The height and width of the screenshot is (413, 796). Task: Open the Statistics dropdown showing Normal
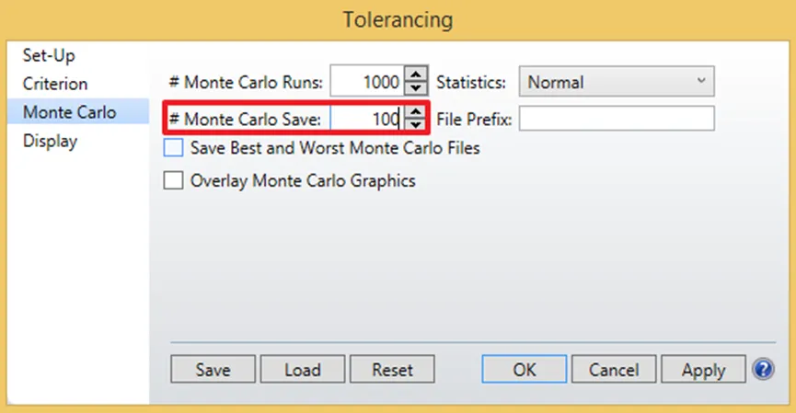[x=617, y=81]
